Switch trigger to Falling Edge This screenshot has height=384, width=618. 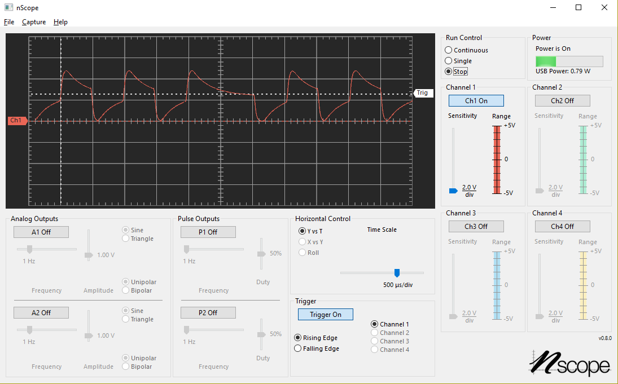pyautogui.click(x=298, y=348)
